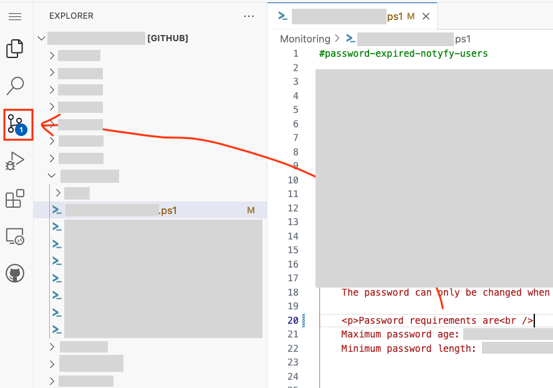Collapse the expanded folder in the tree
Viewport: 553px width, 388px height.
click(x=53, y=176)
